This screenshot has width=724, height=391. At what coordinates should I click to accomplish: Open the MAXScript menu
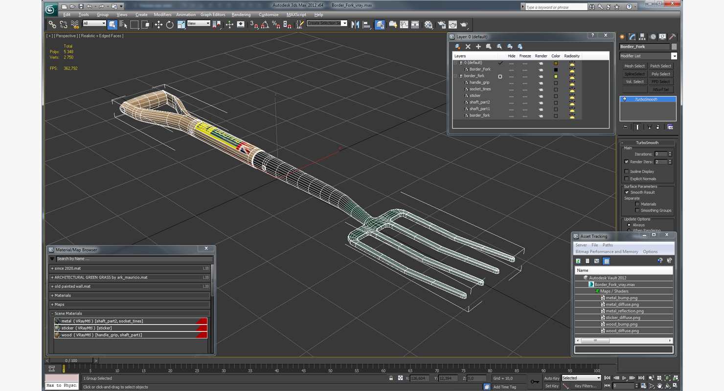point(296,15)
